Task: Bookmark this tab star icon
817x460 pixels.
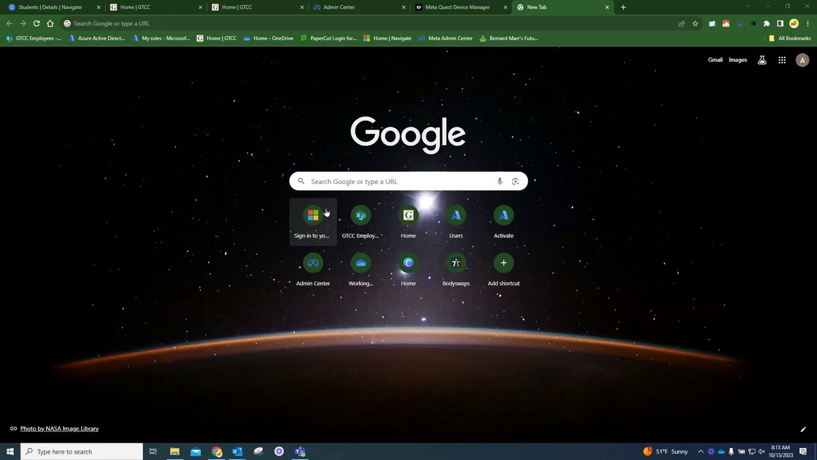Action: coord(695,24)
